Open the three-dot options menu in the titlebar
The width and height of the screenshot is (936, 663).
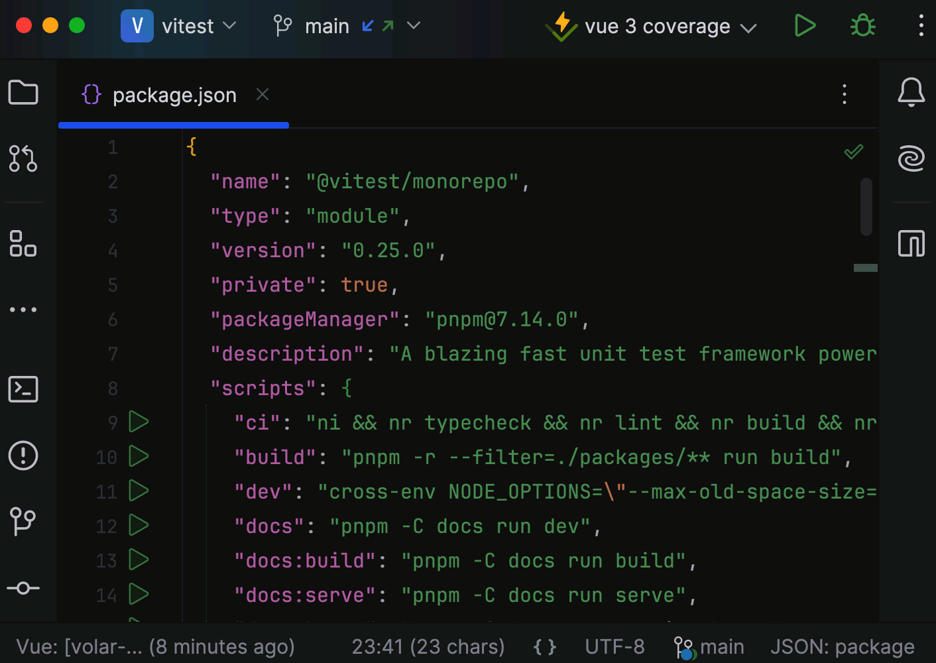point(921,26)
